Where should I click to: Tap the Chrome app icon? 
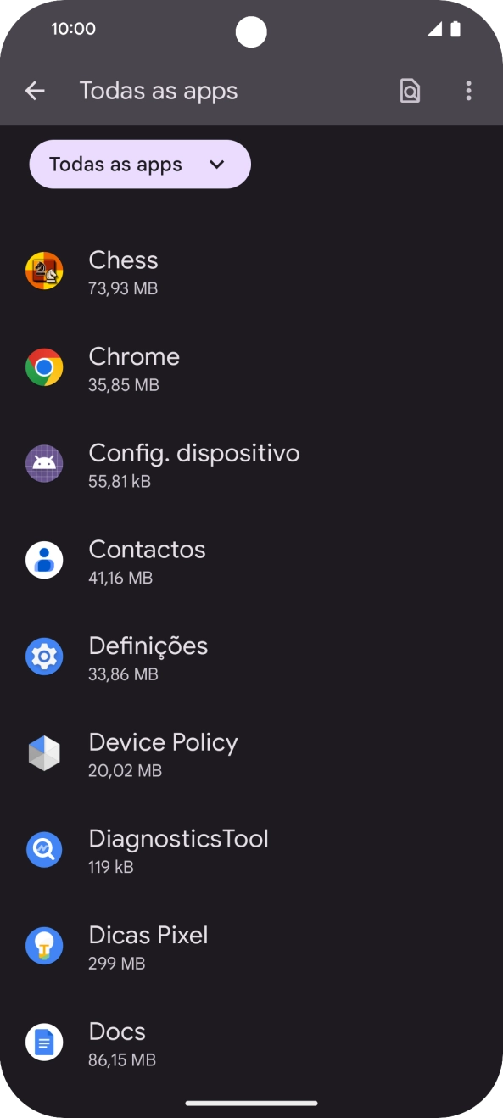(x=44, y=368)
